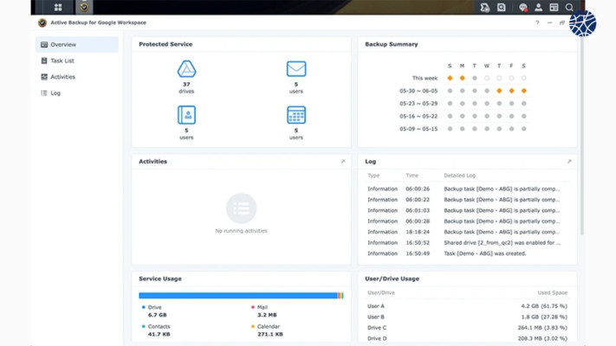
Task: Select Drive C usage row
Action: pyautogui.click(x=467, y=328)
